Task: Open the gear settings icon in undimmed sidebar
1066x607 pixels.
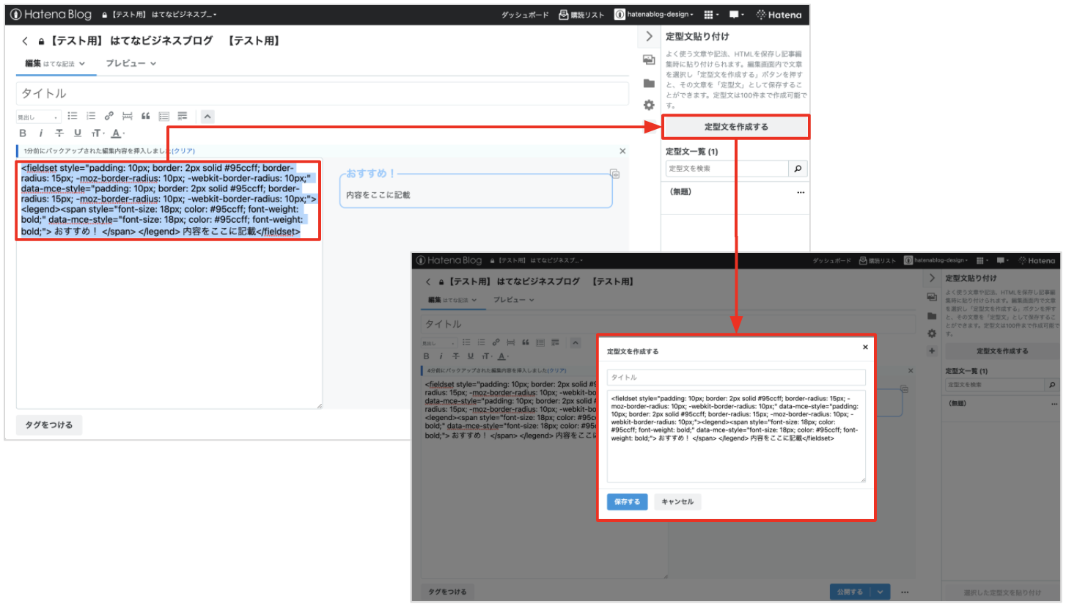Action: point(649,106)
